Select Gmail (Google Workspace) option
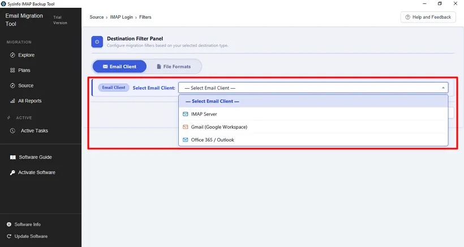 click(313, 127)
